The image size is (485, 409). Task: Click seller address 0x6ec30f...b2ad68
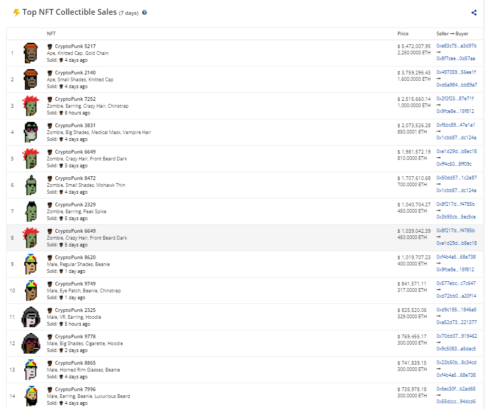456,389
